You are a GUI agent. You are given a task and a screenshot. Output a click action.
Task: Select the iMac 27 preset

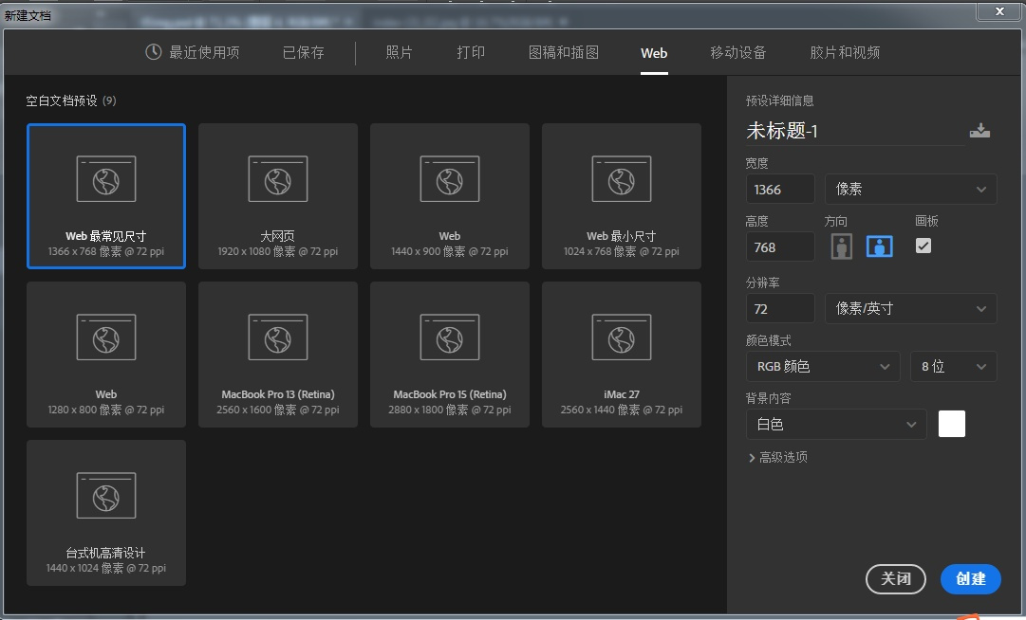coord(621,354)
